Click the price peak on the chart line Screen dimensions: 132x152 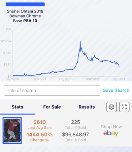[x=80, y=42]
